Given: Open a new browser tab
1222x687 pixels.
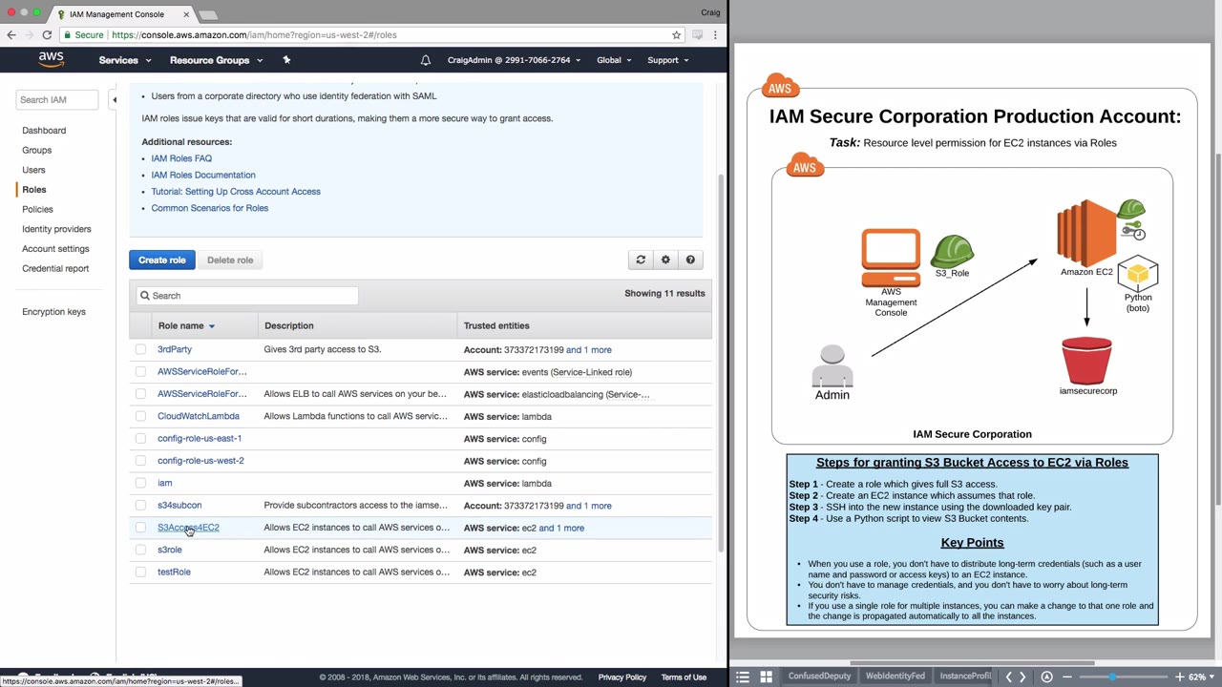Looking at the screenshot, I should click(x=208, y=14).
